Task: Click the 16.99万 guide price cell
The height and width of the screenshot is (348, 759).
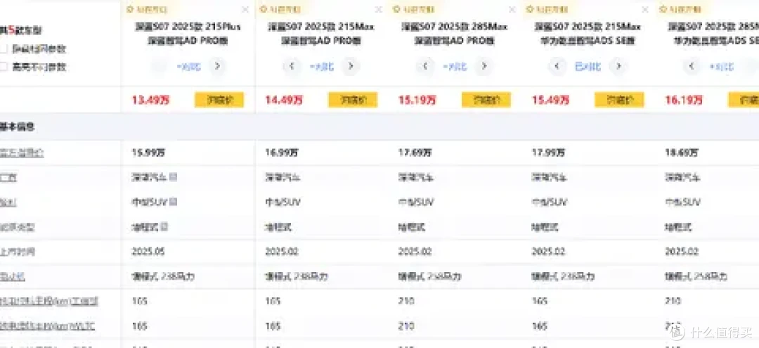Action: pyautogui.click(x=282, y=153)
